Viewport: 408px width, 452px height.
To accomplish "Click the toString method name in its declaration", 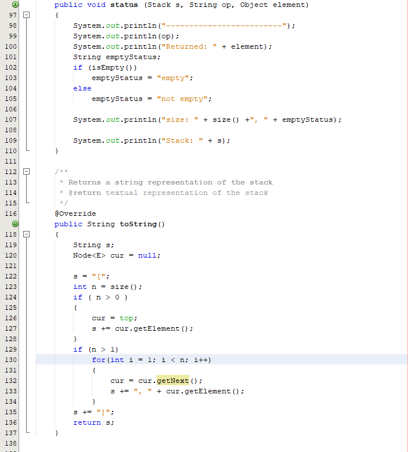I will point(138,224).
